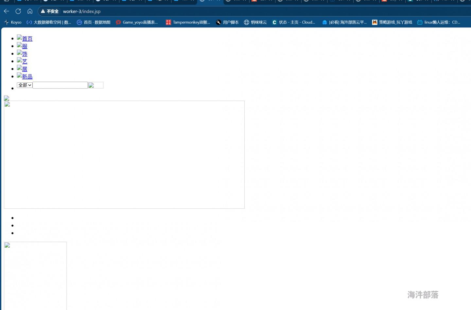Click the 不安全 security warning badge
471x310 pixels.
[50, 11]
